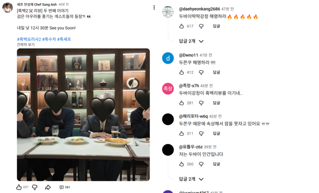The width and height of the screenshot is (319, 193).
Task: Thumbs up the @Dwno11 comment
Action: pos(182,72)
